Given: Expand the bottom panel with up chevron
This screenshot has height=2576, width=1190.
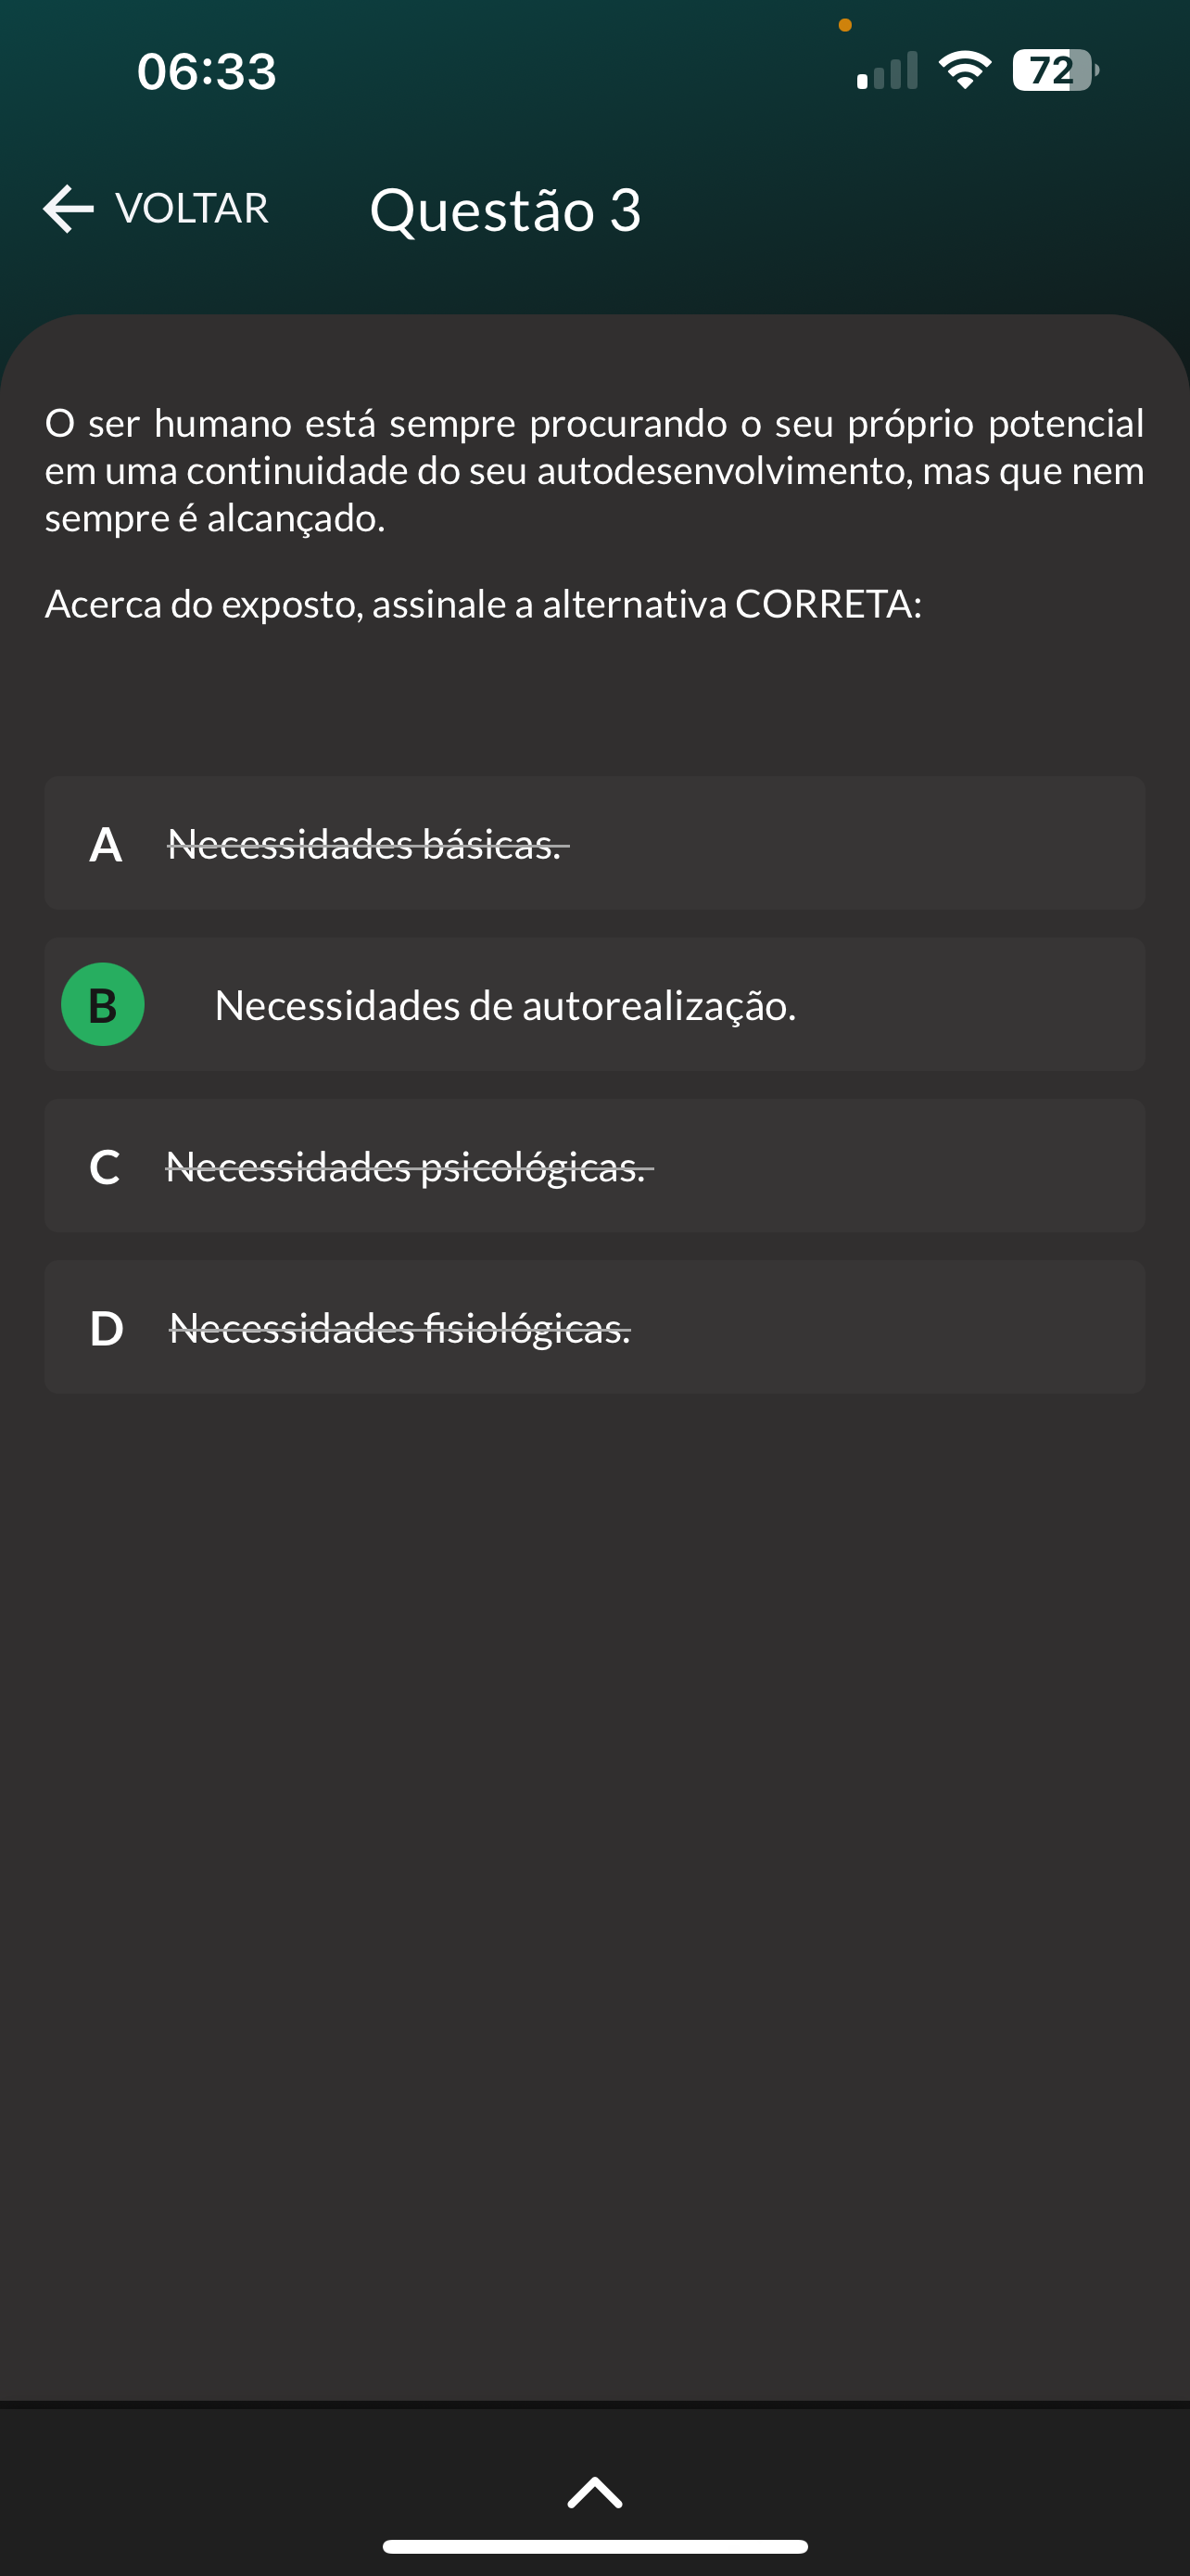Looking at the screenshot, I should [594, 2492].
